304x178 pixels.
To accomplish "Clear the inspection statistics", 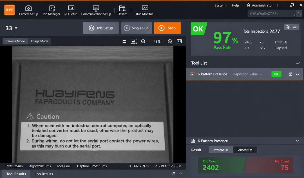I will pyautogui.click(x=291, y=27).
